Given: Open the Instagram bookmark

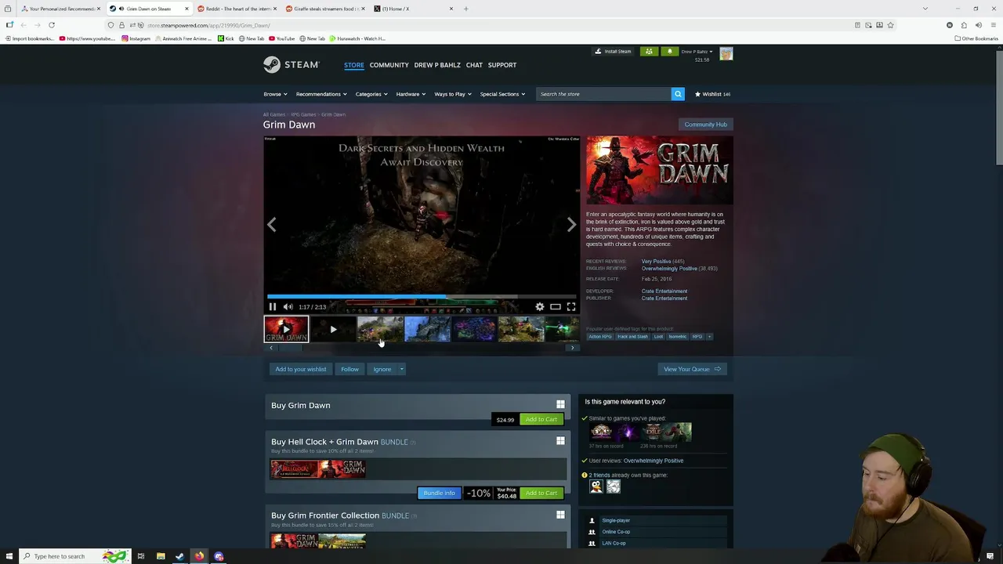Looking at the screenshot, I should 136,38.
